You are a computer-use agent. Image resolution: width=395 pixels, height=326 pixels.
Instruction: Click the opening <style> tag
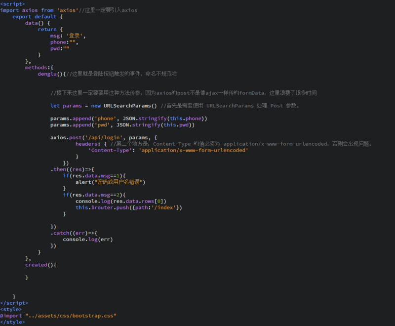point(11,309)
